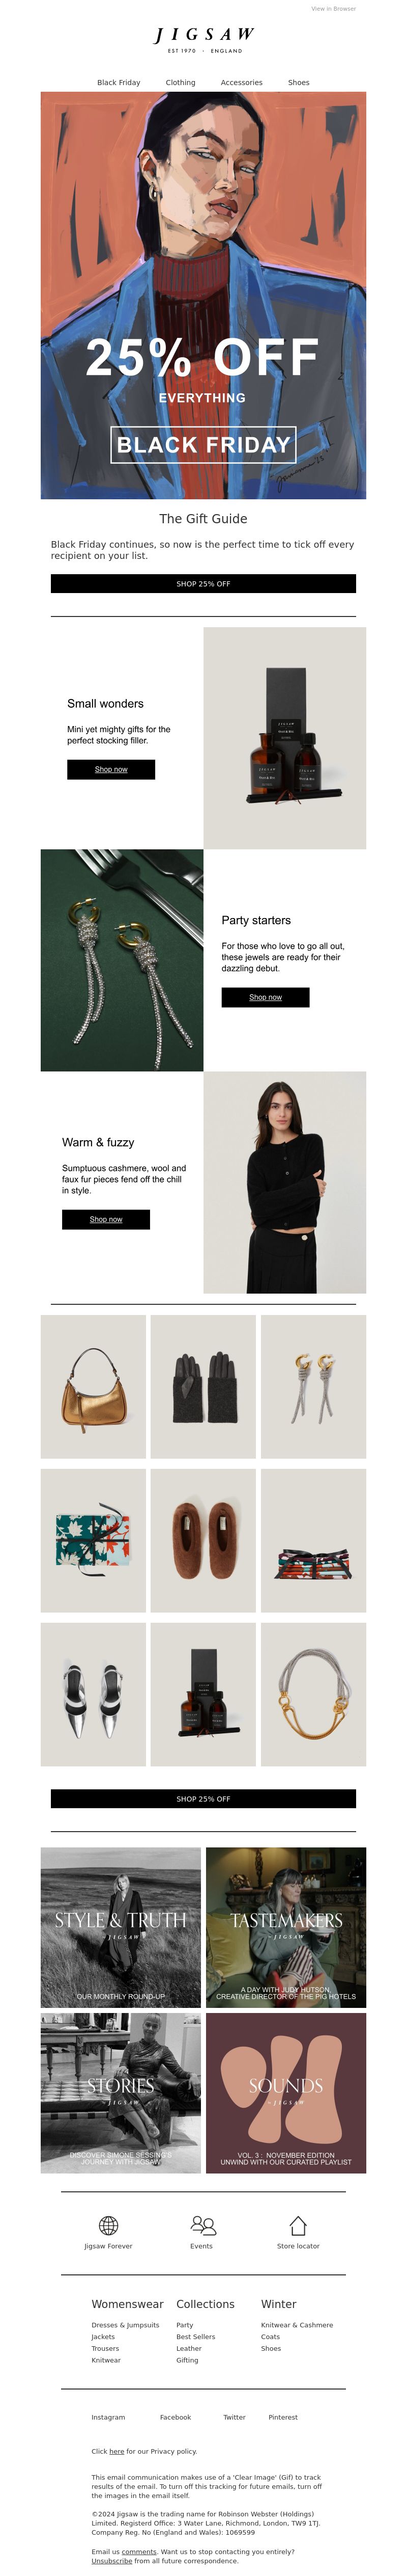The image size is (407, 2576).
Task: Select the Accessories navigation item
Action: pyautogui.click(x=242, y=83)
